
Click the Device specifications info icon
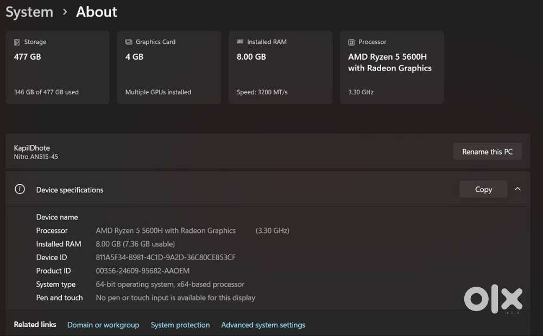click(x=20, y=189)
